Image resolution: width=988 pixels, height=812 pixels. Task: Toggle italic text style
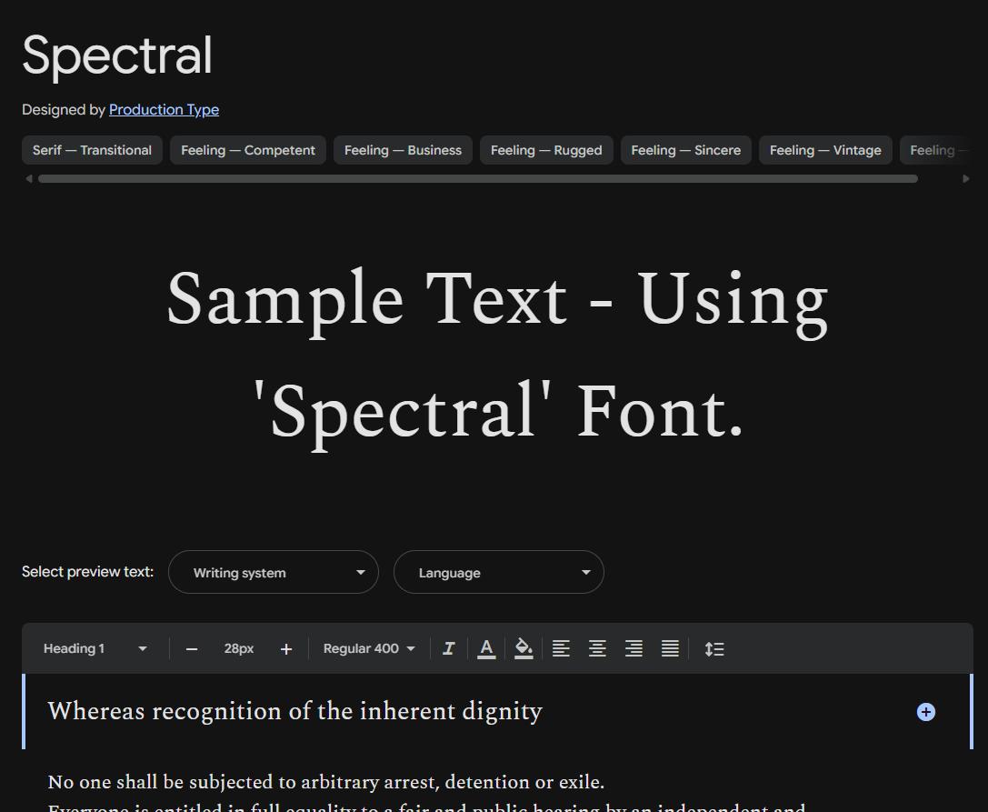point(449,648)
